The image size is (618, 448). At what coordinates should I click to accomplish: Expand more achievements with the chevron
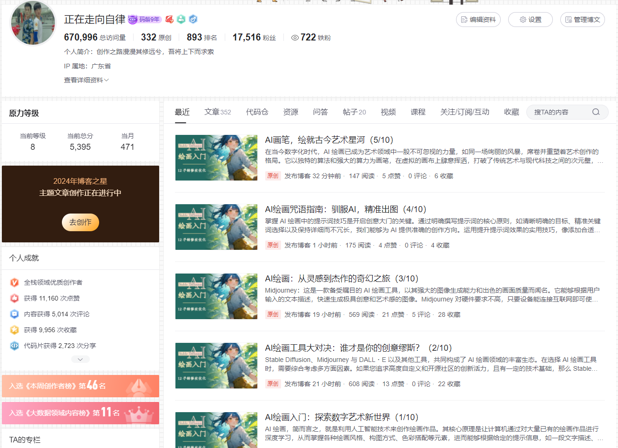point(81,359)
